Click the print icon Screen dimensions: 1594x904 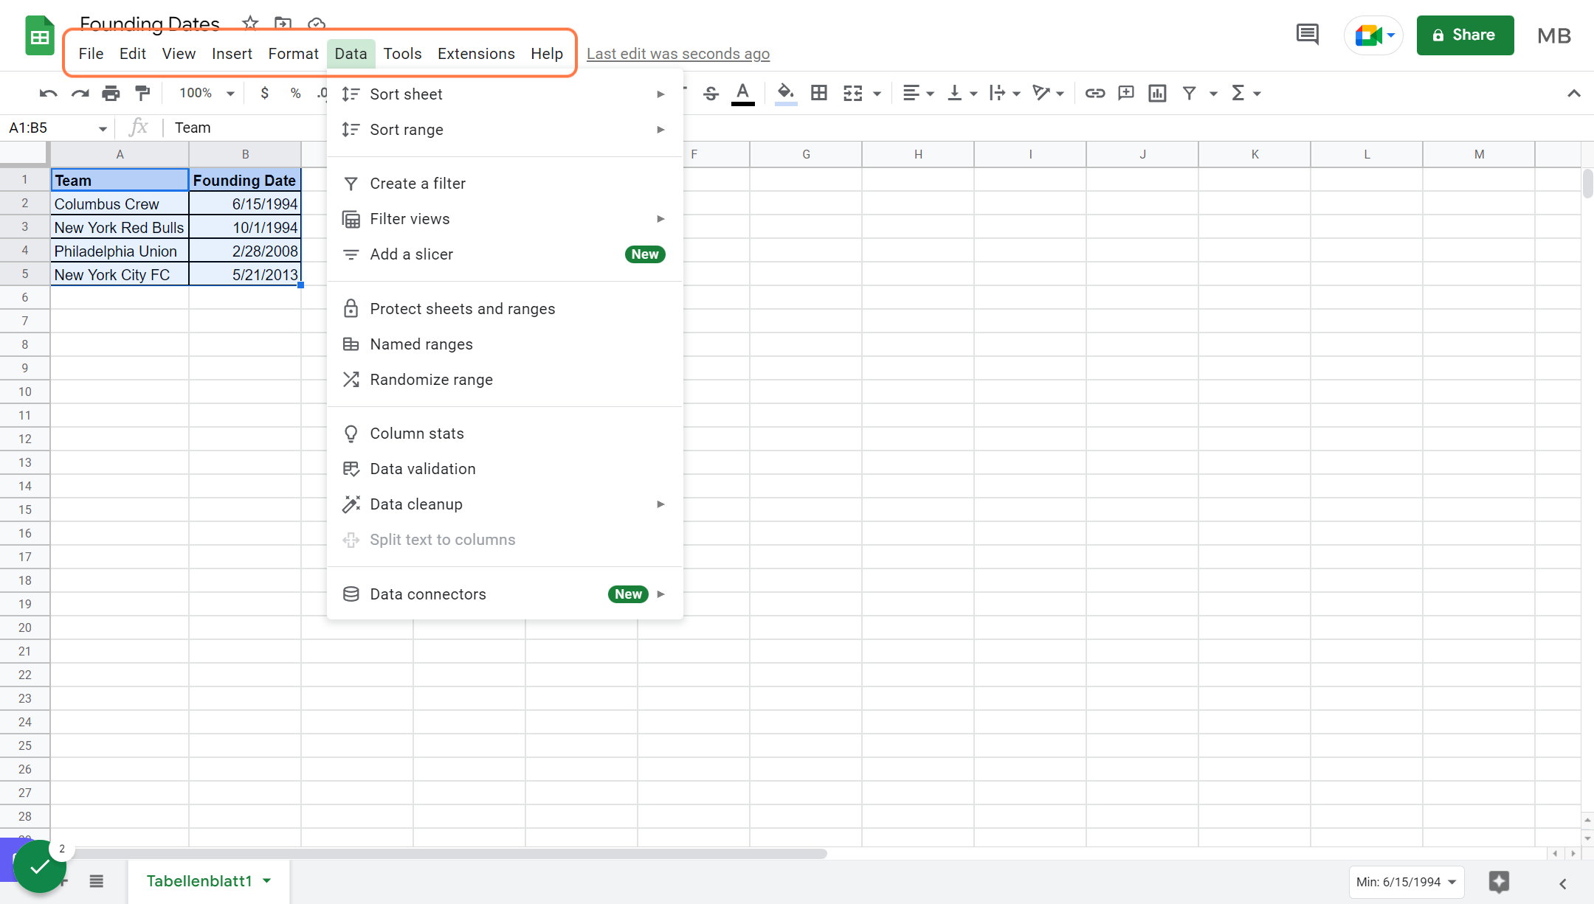coord(111,94)
